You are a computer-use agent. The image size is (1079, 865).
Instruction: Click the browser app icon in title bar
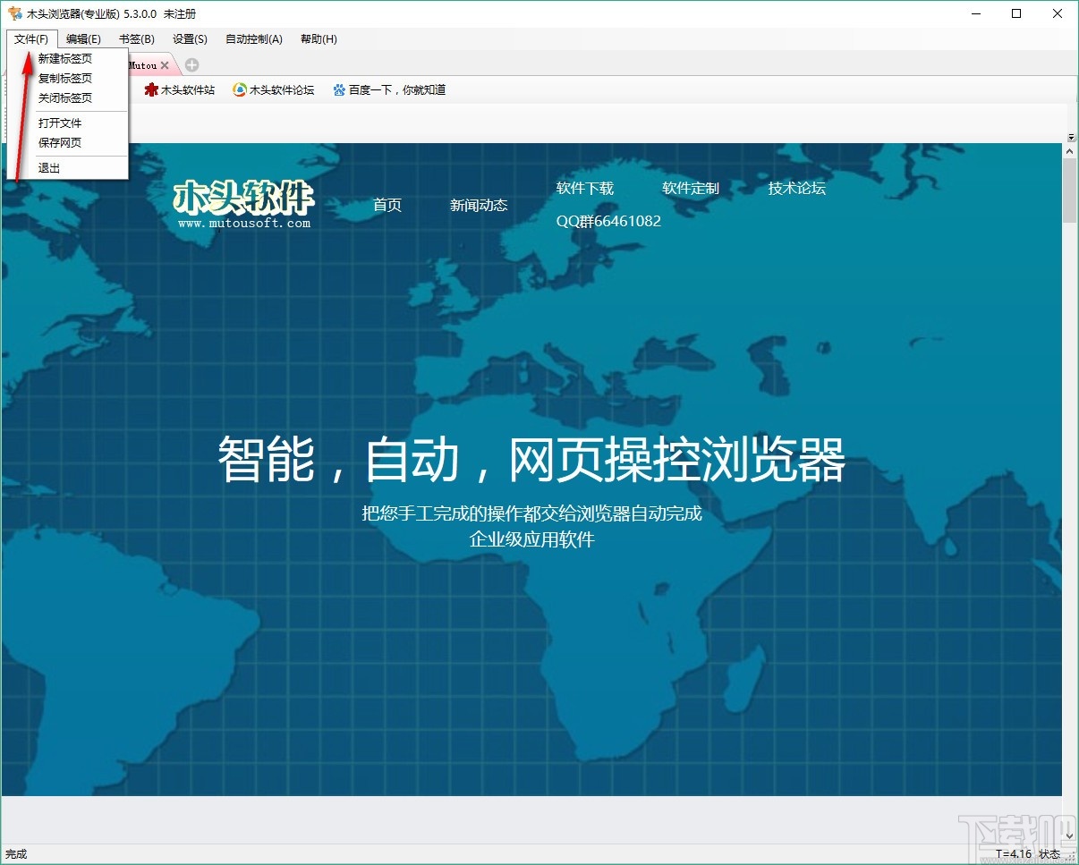pos(14,13)
